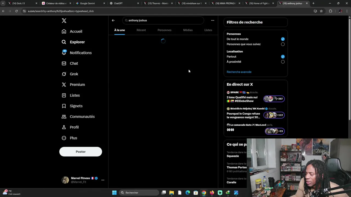Screen dimensions: 351x197
Task: Open Thomas Portes trend
Action: [236, 167]
